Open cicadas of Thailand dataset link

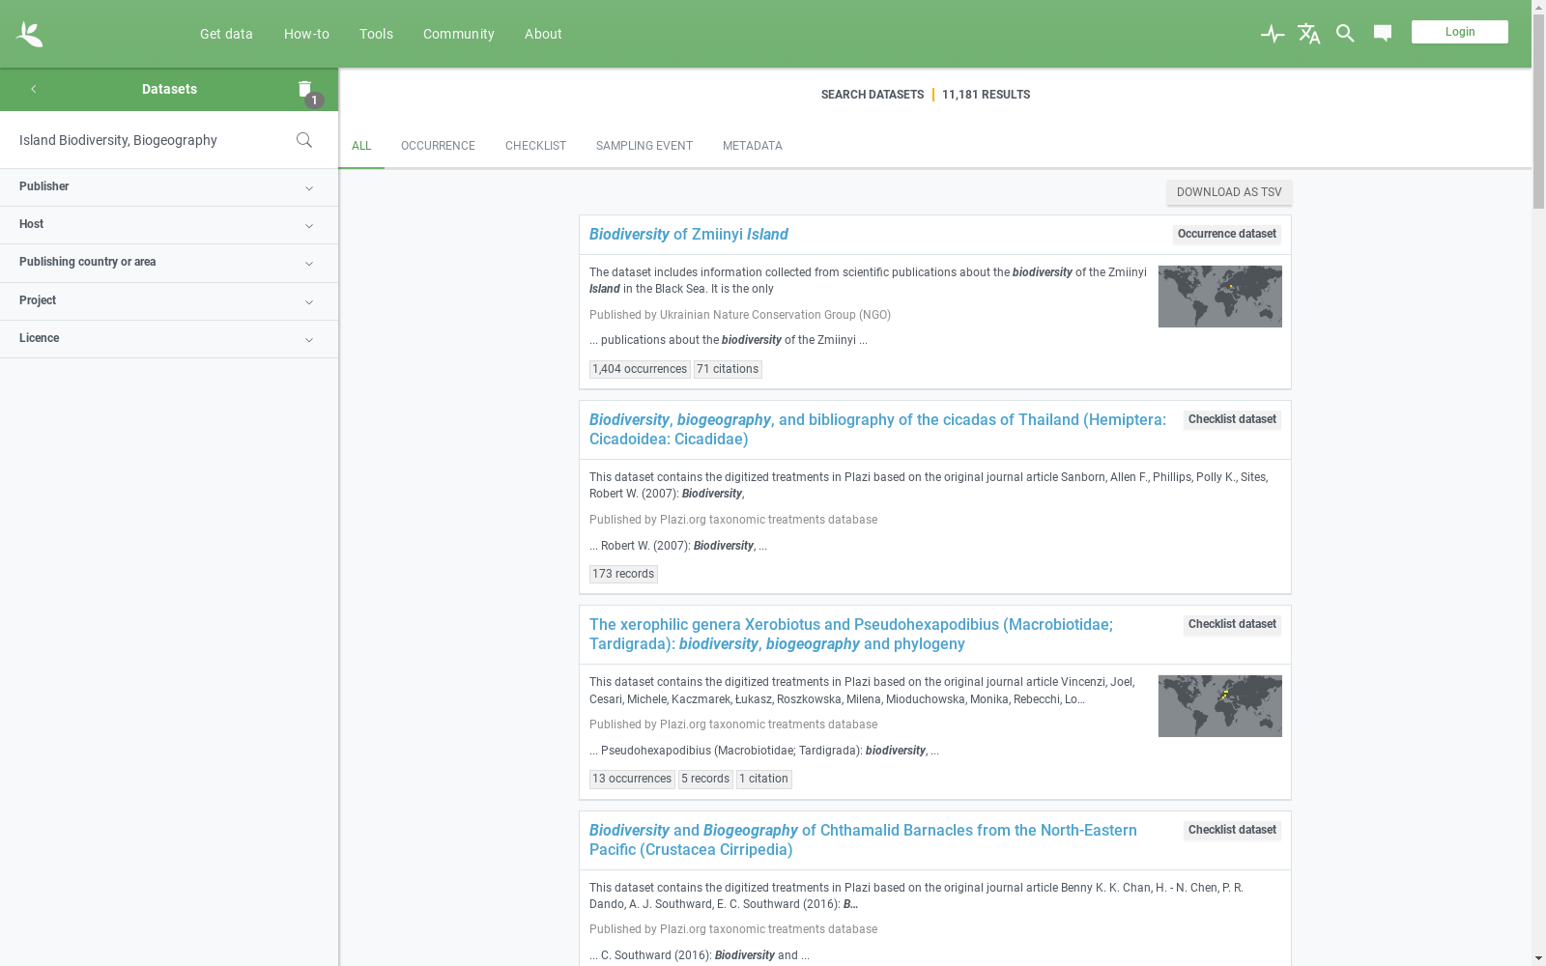click(877, 430)
